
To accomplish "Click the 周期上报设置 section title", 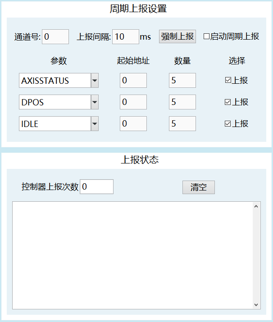I will (x=138, y=9).
